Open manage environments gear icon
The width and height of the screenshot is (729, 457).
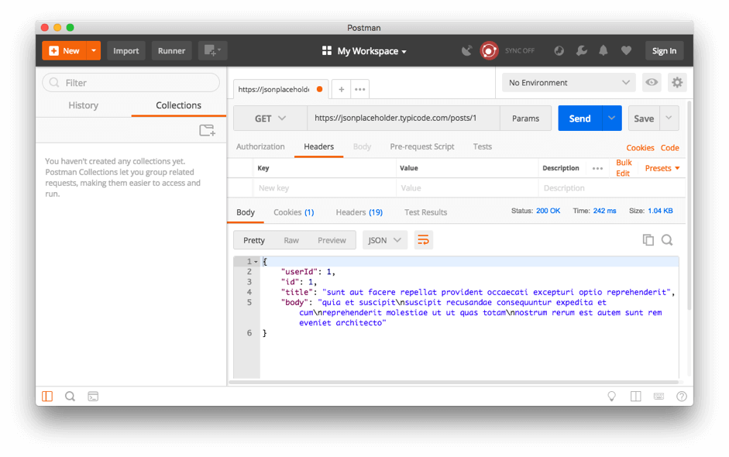(x=677, y=83)
